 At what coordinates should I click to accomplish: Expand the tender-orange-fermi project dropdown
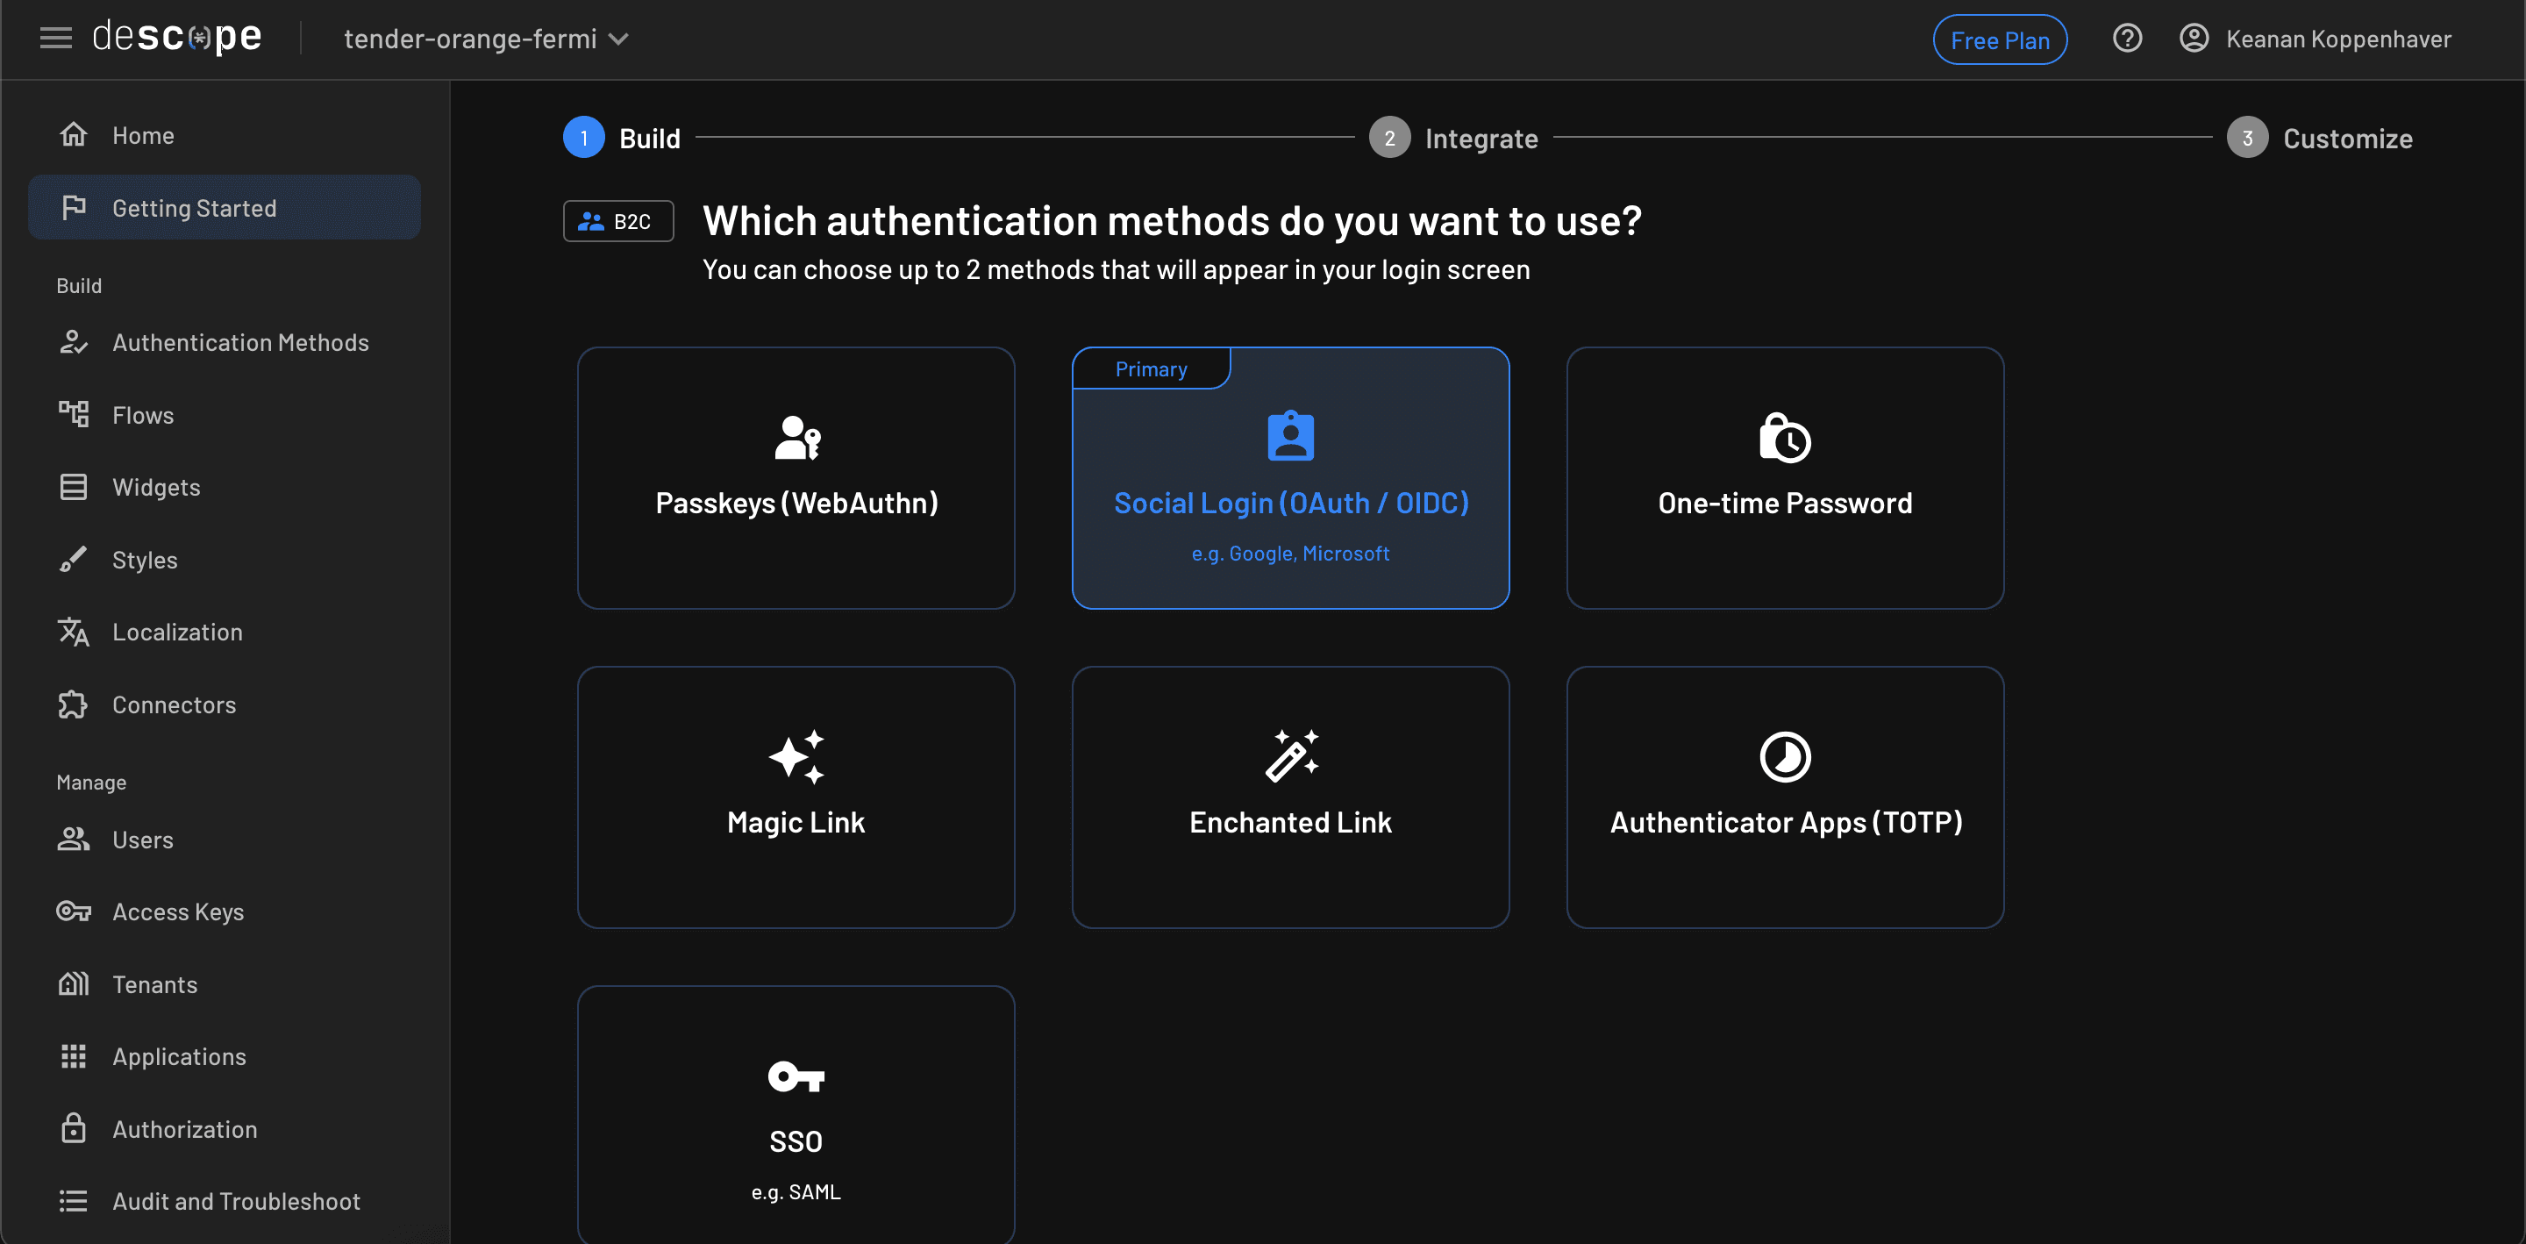point(487,39)
